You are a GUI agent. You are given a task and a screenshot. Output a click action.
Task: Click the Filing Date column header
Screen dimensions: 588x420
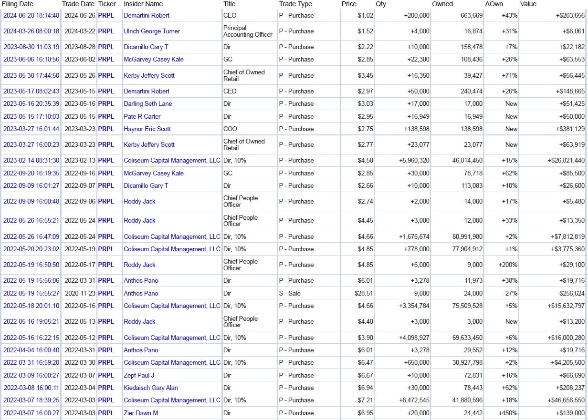point(17,4)
